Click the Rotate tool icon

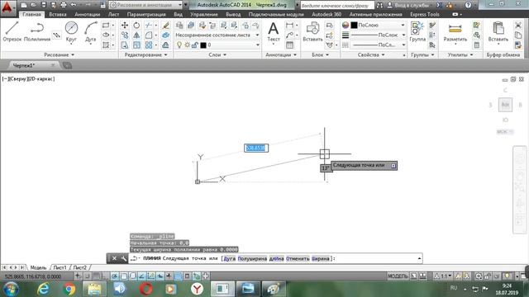pyautogui.click(x=136, y=26)
